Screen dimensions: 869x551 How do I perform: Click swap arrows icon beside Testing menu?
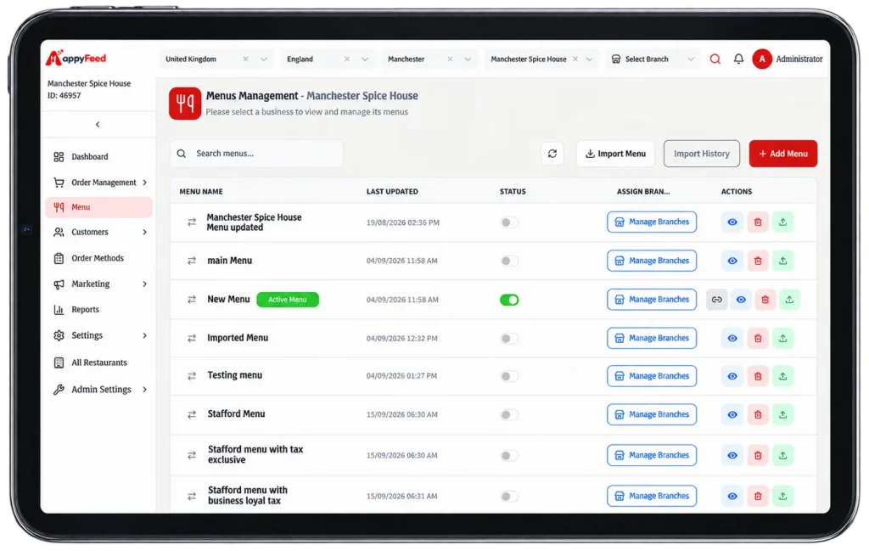tap(192, 376)
